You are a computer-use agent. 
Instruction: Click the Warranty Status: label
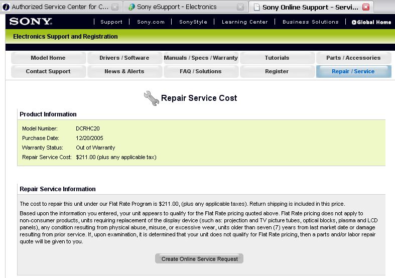43,148
